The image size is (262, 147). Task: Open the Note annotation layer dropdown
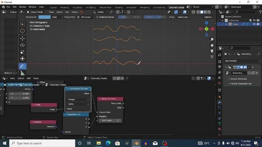pos(57,17)
